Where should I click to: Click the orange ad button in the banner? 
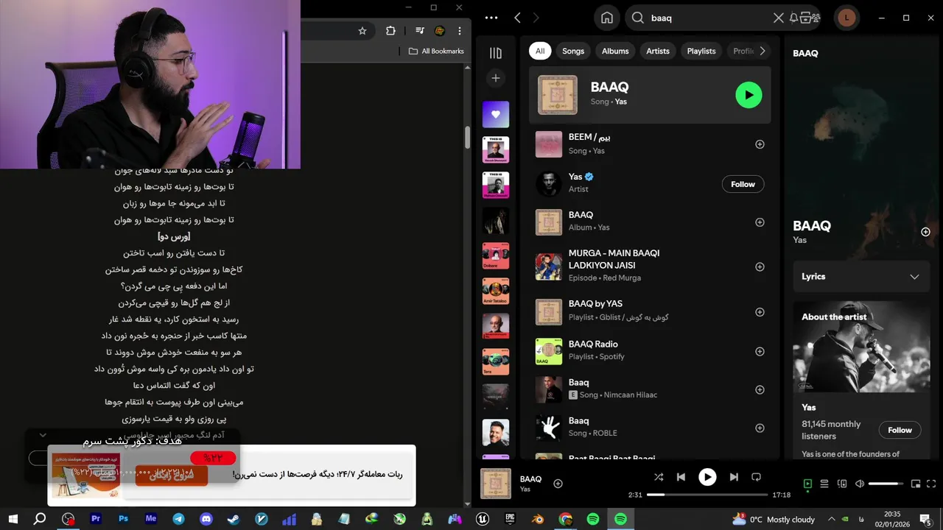point(171,476)
